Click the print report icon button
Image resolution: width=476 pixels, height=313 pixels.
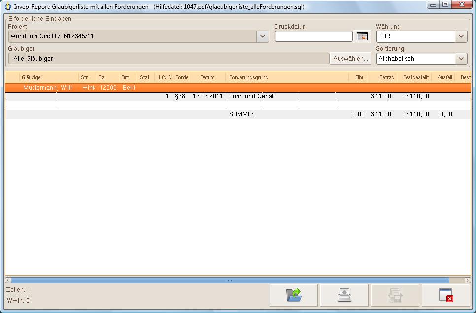coord(344,295)
